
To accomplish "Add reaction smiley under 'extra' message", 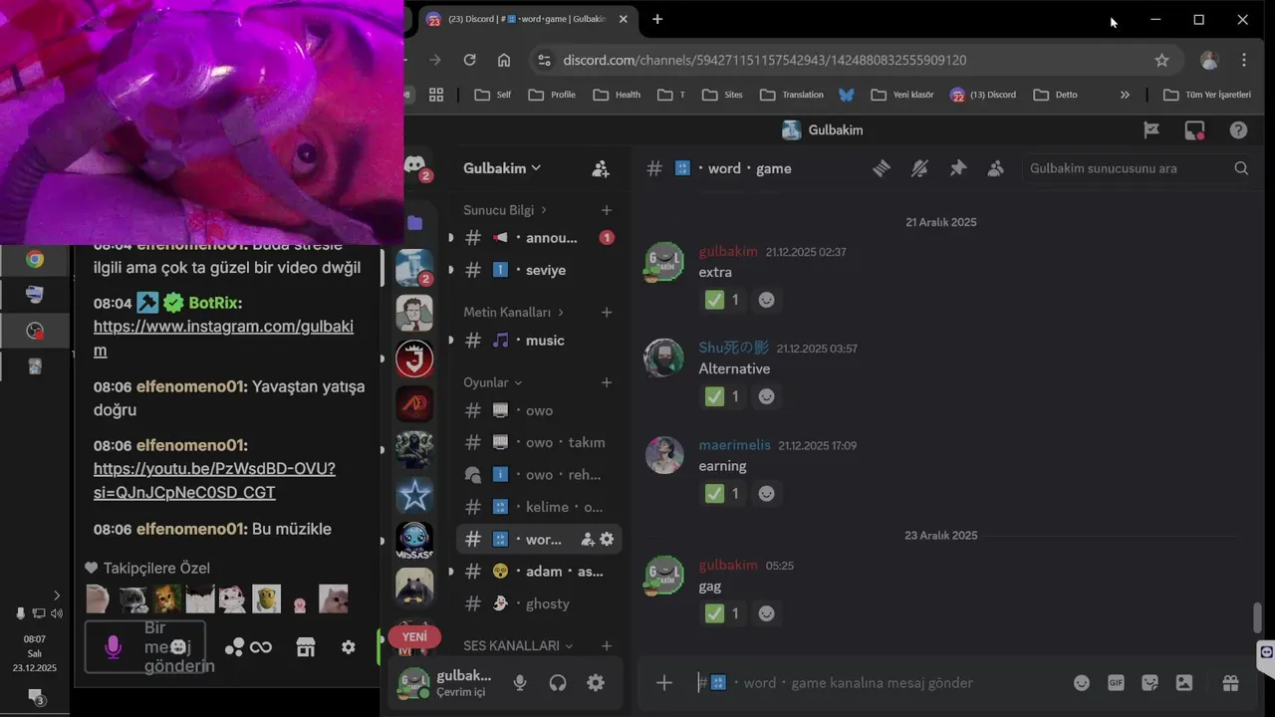I will (766, 300).
